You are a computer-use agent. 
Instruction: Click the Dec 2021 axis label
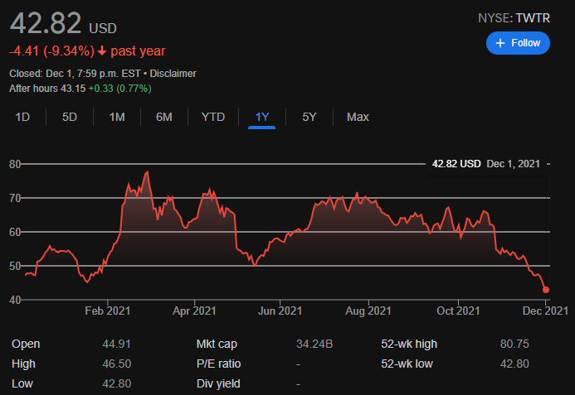click(545, 311)
